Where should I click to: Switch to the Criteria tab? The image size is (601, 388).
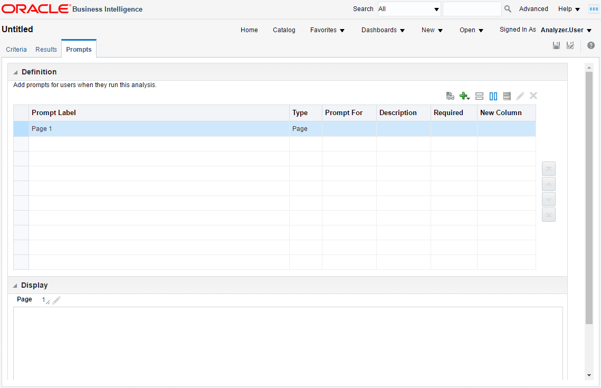[16, 49]
